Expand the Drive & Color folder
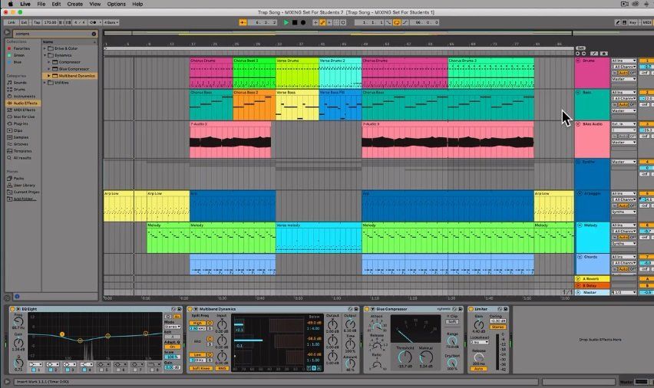The image size is (654, 388). [x=46, y=48]
